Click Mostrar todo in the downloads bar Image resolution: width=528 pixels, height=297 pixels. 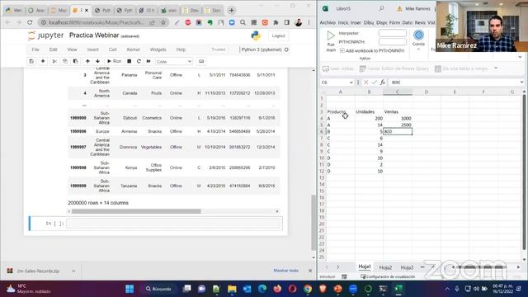tap(286, 271)
